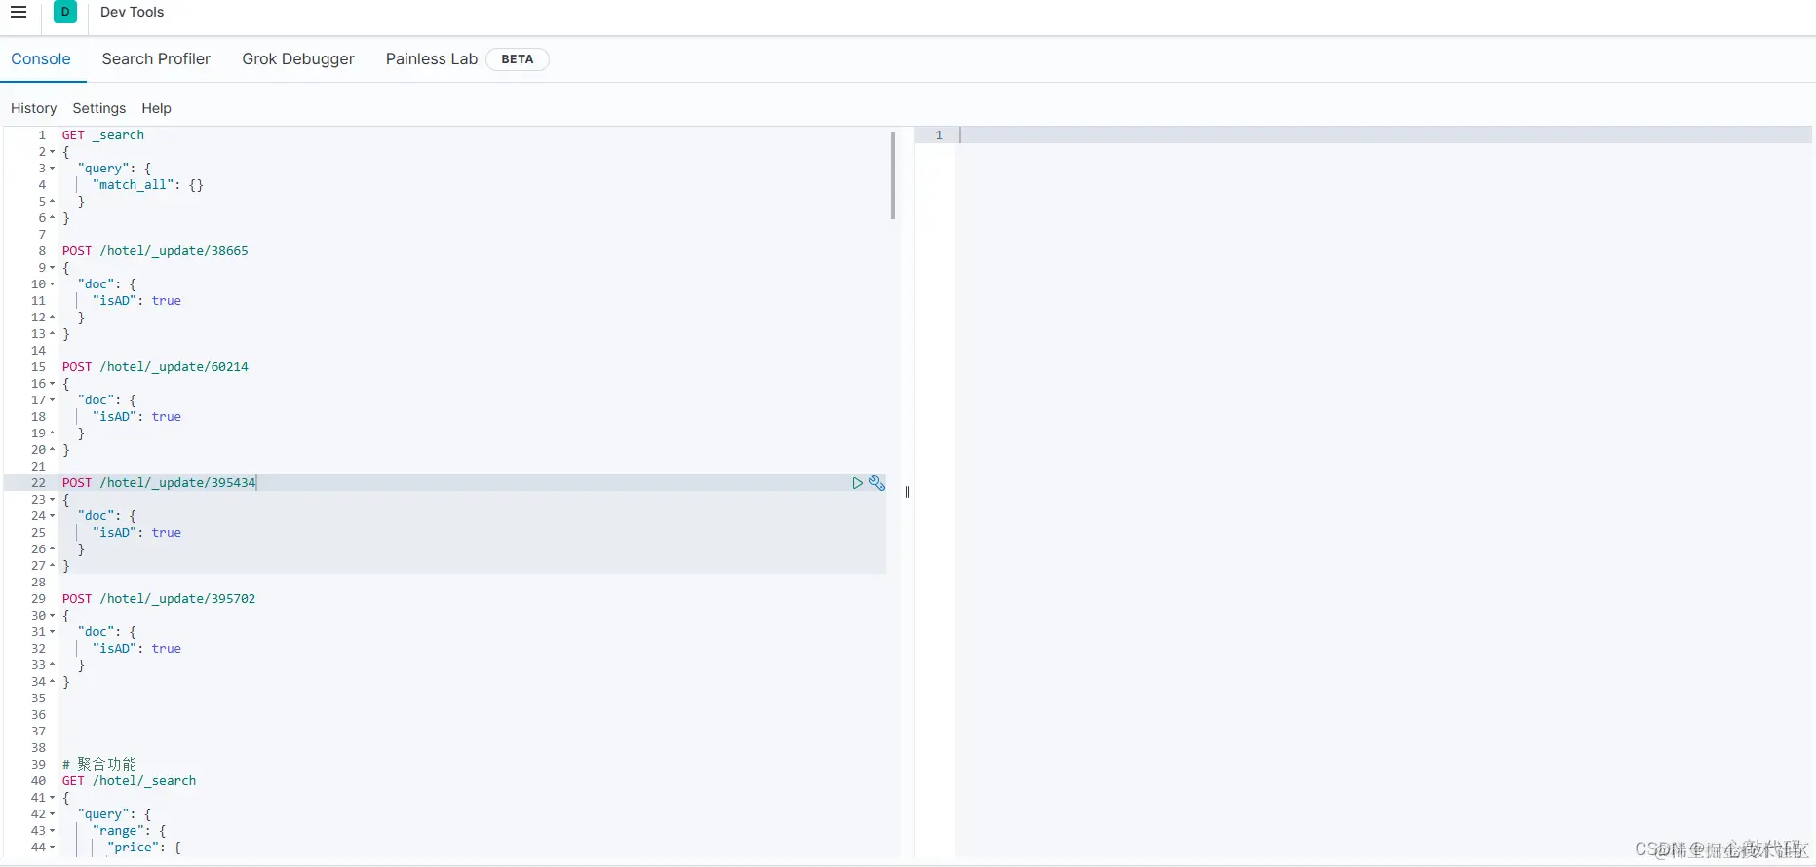Open the hamburger navigation menu
The height and width of the screenshot is (867, 1816).
[19, 12]
